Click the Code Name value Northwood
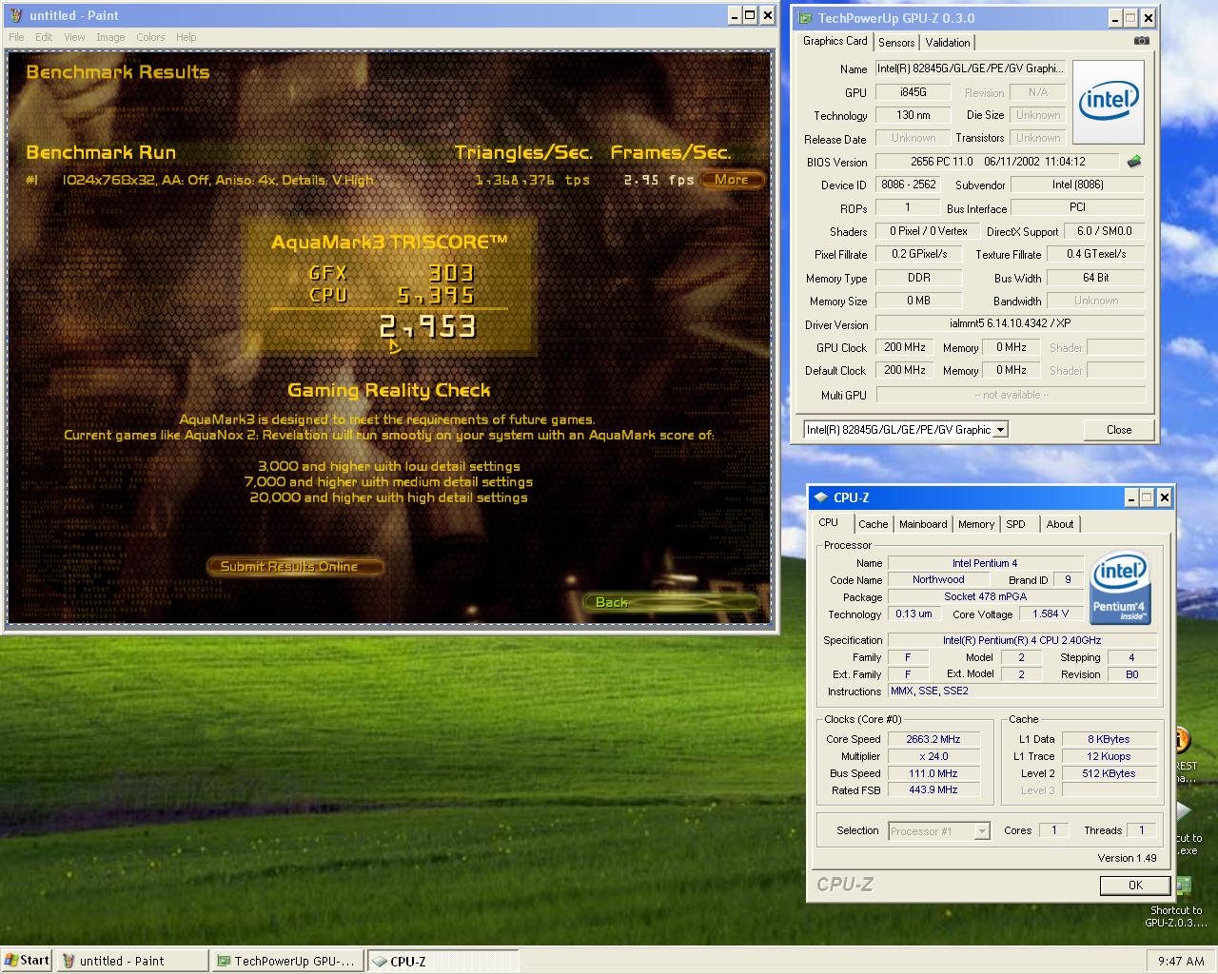The image size is (1218, 974). 938,579
